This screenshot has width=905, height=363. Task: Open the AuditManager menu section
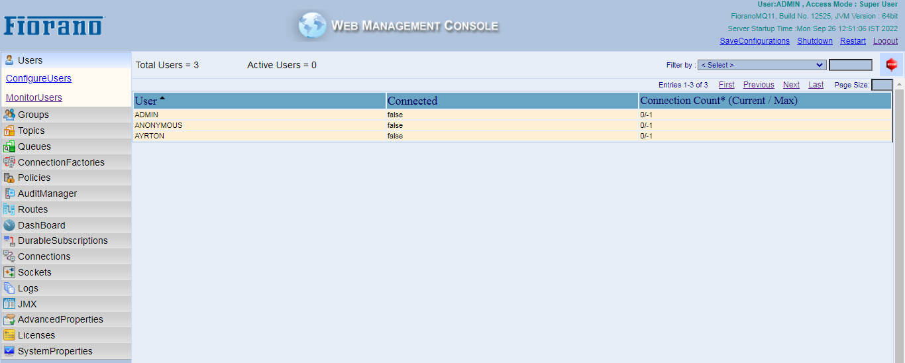pyautogui.click(x=66, y=193)
